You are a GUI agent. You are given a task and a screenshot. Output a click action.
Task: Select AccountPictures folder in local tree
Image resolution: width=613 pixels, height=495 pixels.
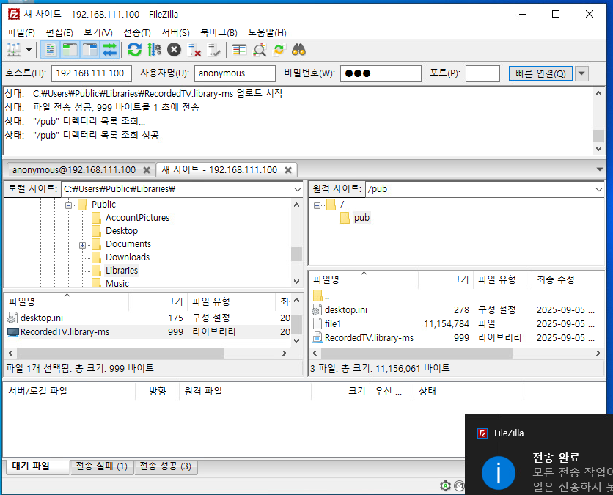coord(137,218)
